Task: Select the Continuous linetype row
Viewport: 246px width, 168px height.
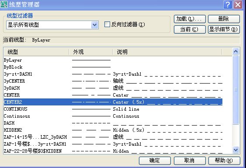Action: click(x=113, y=116)
